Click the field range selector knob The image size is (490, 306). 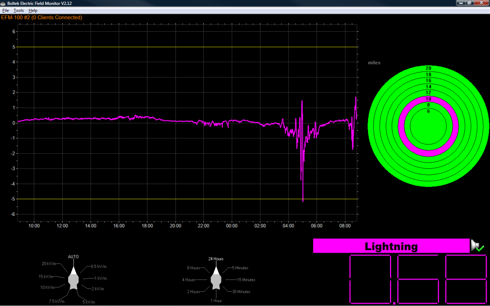coord(73,279)
